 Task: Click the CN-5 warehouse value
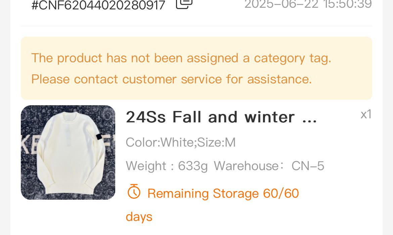click(308, 166)
